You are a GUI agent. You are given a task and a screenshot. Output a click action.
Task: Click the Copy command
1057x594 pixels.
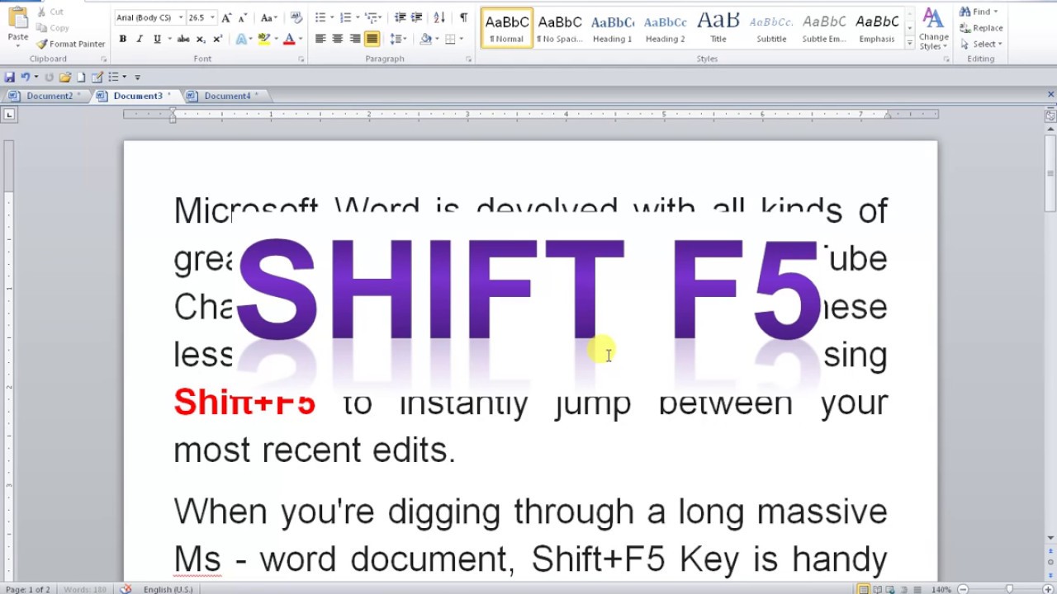(x=53, y=28)
